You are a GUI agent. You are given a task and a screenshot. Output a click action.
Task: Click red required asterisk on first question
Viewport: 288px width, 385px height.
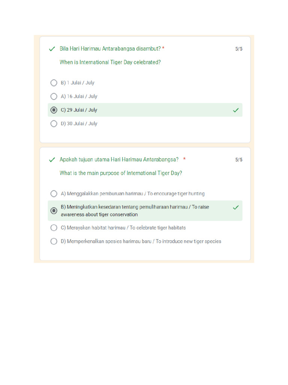pos(163,49)
